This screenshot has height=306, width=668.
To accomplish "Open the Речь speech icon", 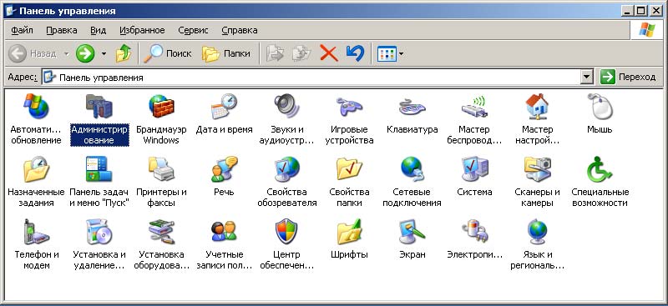I will click(x=224, y=169).
